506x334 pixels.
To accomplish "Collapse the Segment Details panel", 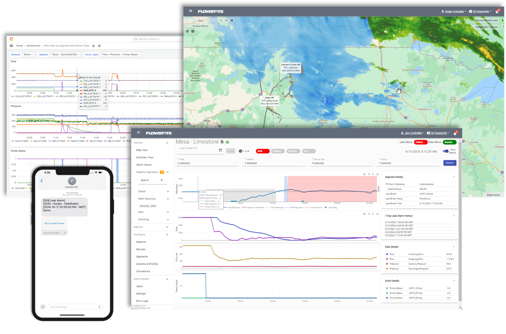I will point(454,177).
